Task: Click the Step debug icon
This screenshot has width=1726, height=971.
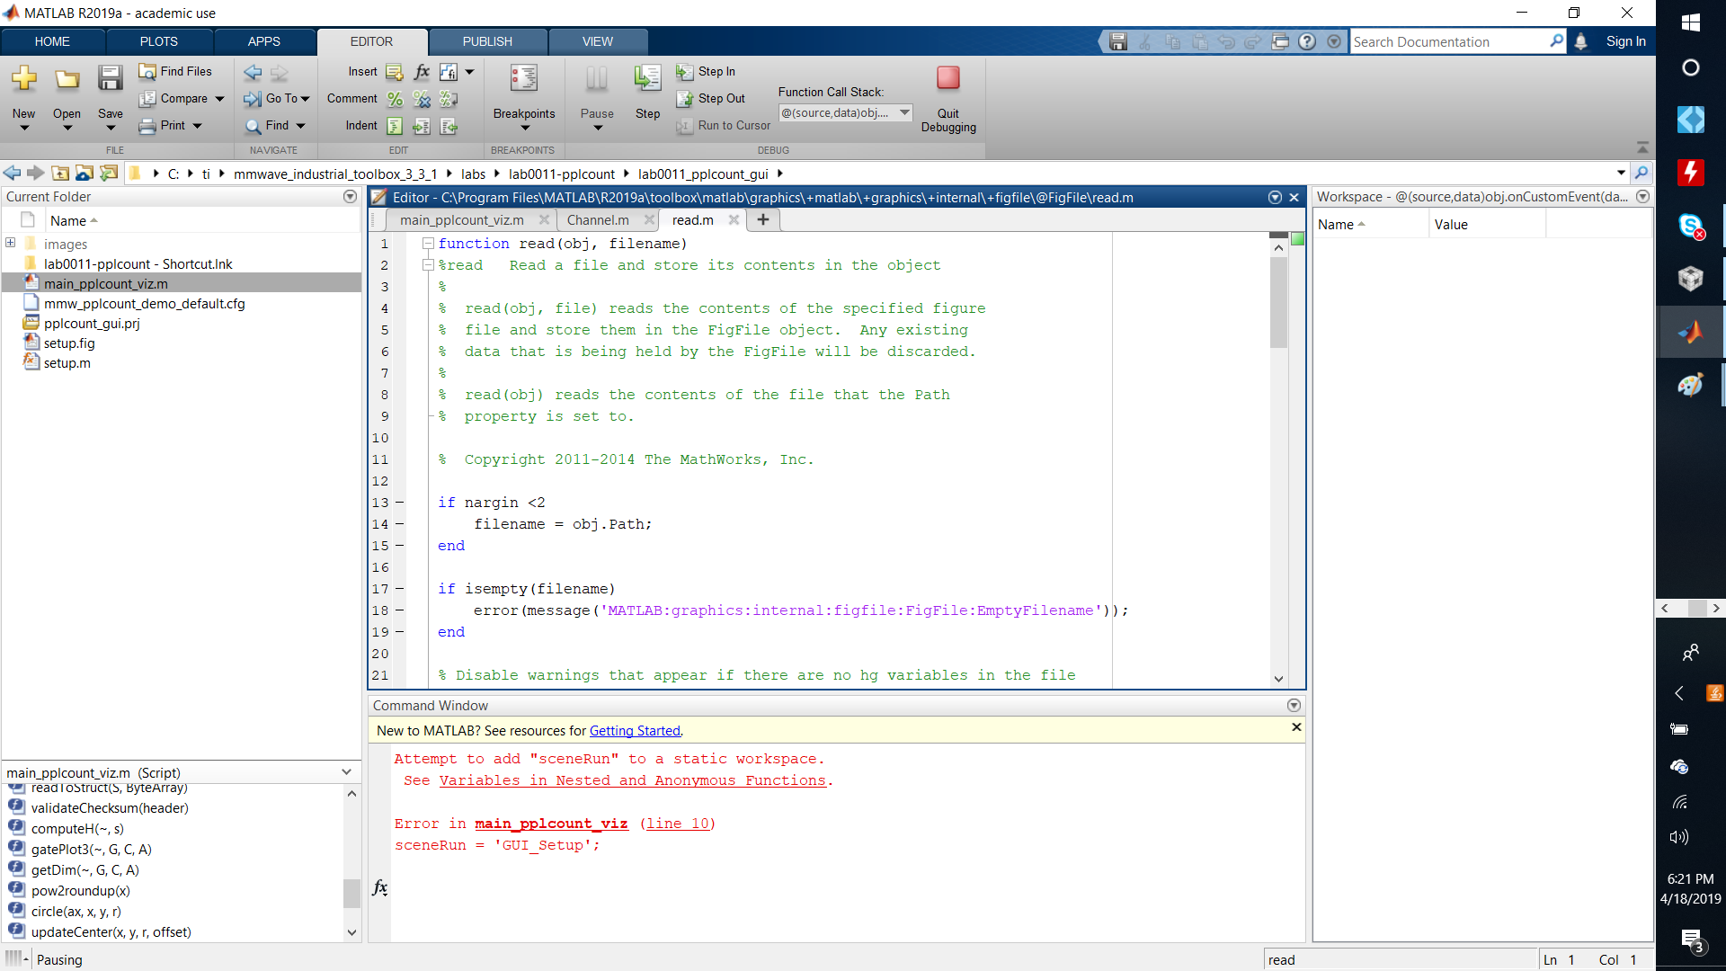Action: (647, 79)
